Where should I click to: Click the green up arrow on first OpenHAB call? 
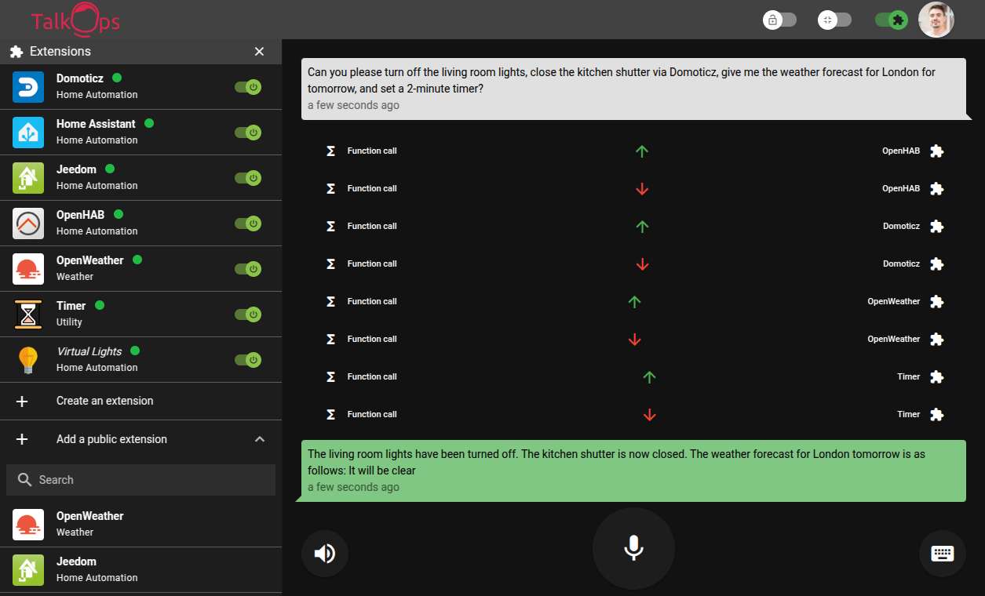642,151
